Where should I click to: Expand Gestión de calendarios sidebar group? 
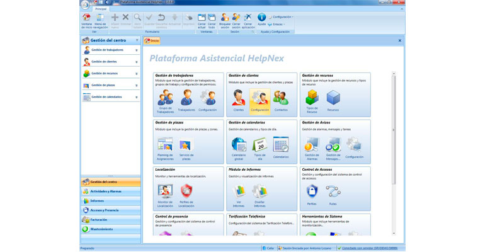(137, 97)
